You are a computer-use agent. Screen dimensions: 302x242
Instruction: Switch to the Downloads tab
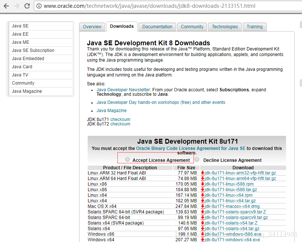122,26
